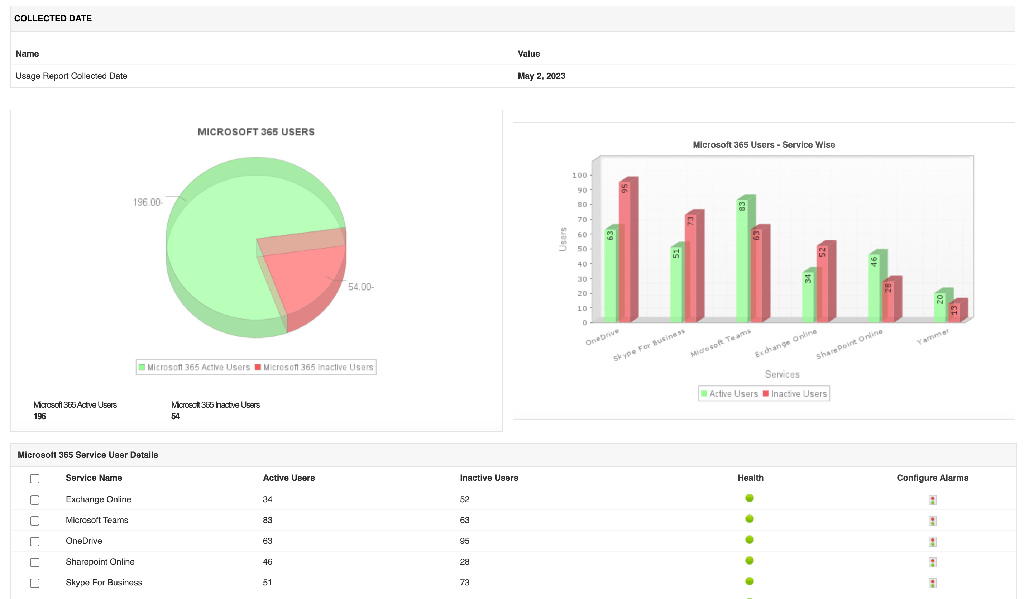The height and width of the screenshot is (599, 1024).
Task: Click the Exchange Online health status icon
Action: 749,498
